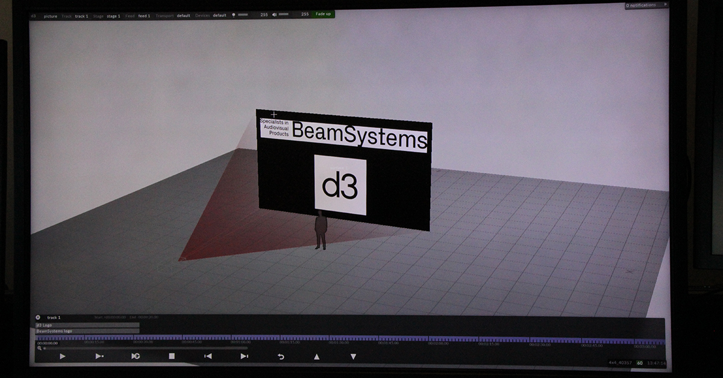Click the up triangle transport button
723x378 pixels.
point(317,356)
